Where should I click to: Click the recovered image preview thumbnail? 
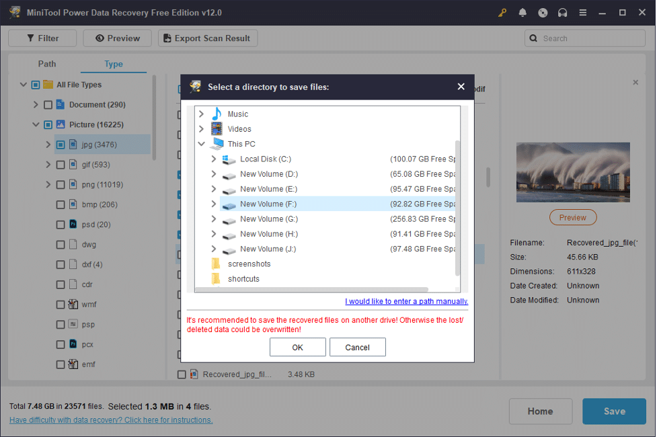(x=572, y=172)
